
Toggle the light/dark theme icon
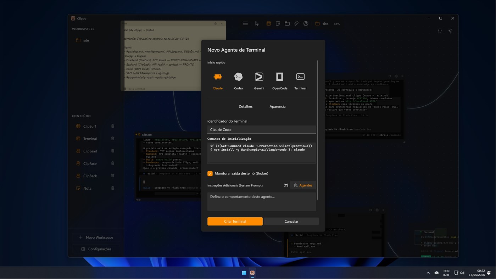(x=450, y=31)
